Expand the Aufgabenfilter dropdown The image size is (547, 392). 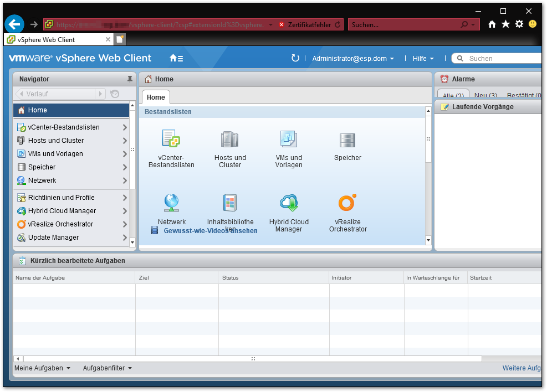[x=108, y=368]
